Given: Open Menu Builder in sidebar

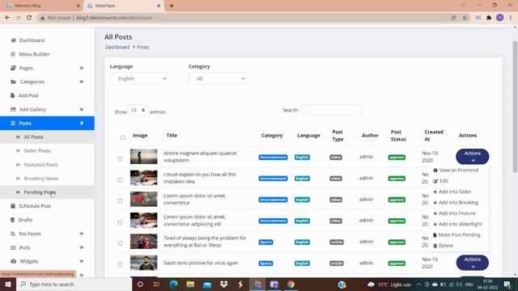Looking at the screenshot, I should (34, 54).
